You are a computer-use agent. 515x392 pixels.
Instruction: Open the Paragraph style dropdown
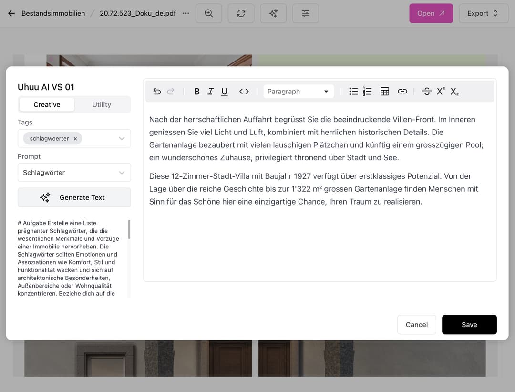tap(298, 92)
